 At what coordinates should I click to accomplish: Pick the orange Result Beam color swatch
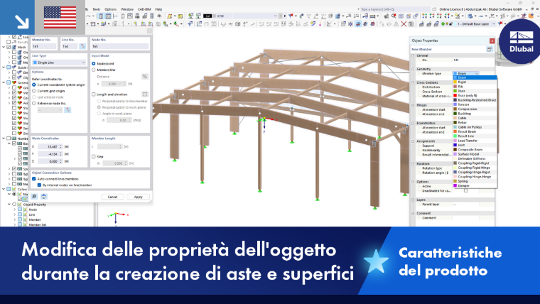point(455,131)
